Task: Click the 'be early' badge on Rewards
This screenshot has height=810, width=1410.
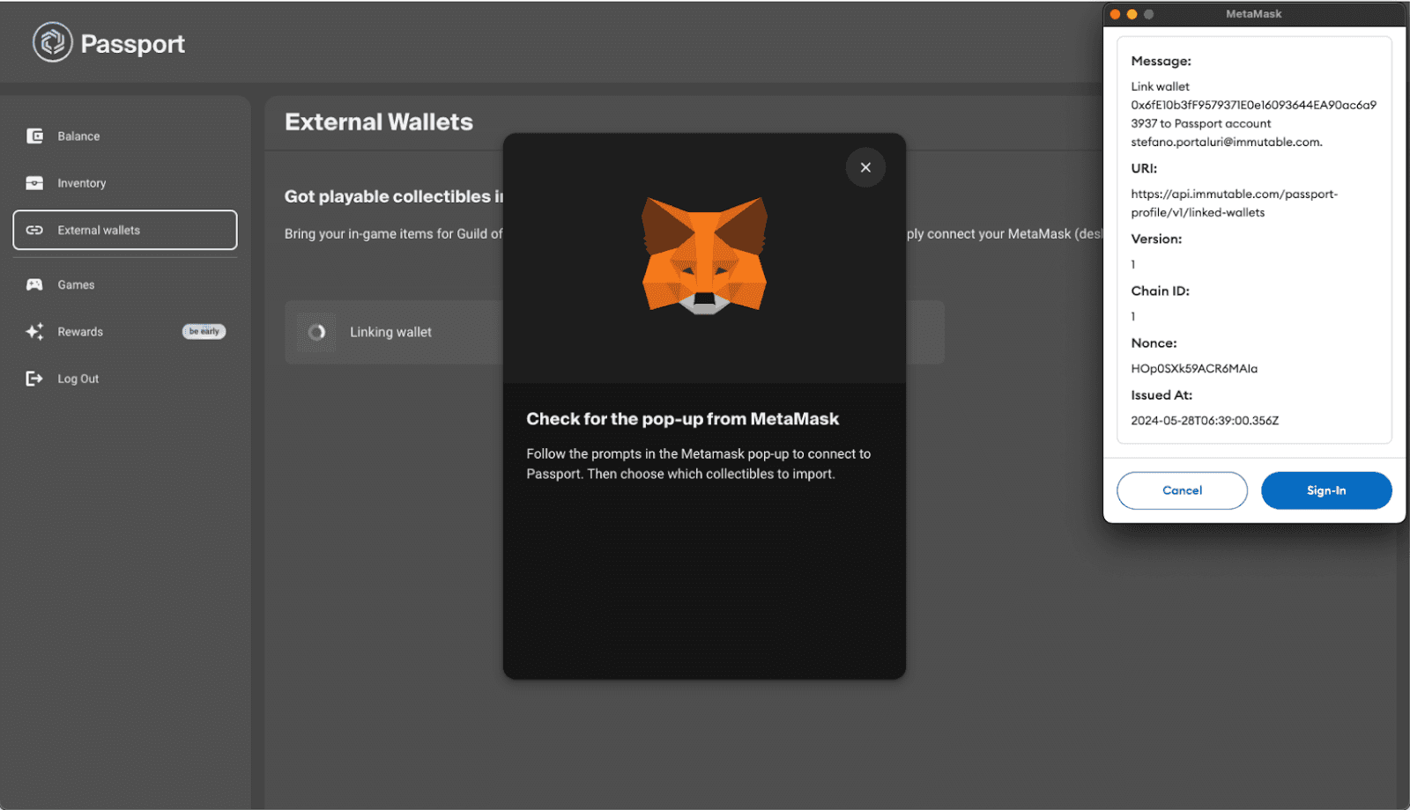Action: pos(204,331)
